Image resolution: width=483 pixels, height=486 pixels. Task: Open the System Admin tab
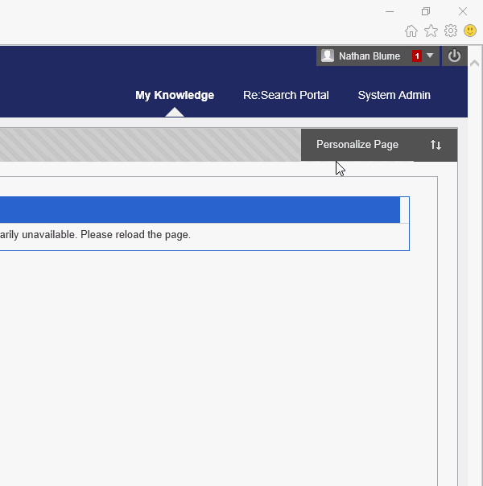394,95
